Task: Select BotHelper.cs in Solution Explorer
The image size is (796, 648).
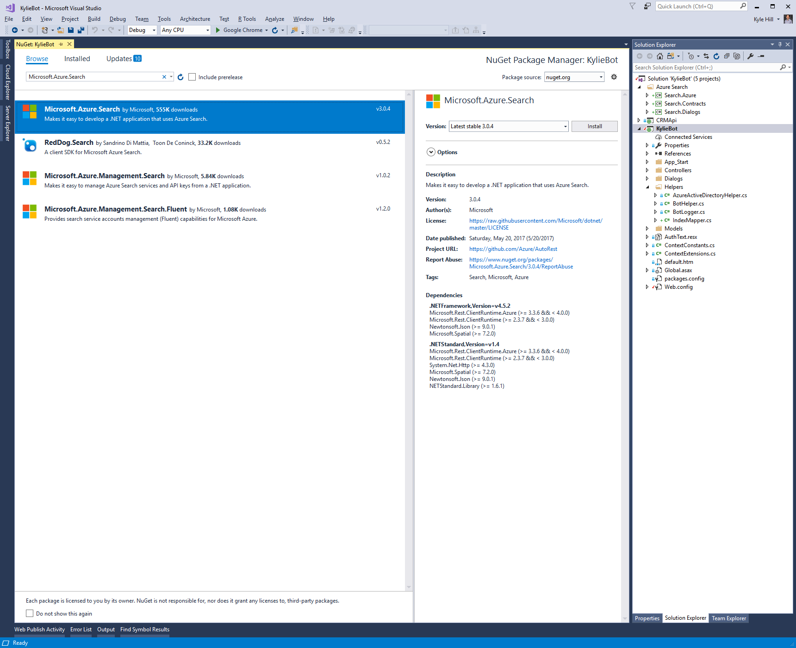Action: point(688,204)
